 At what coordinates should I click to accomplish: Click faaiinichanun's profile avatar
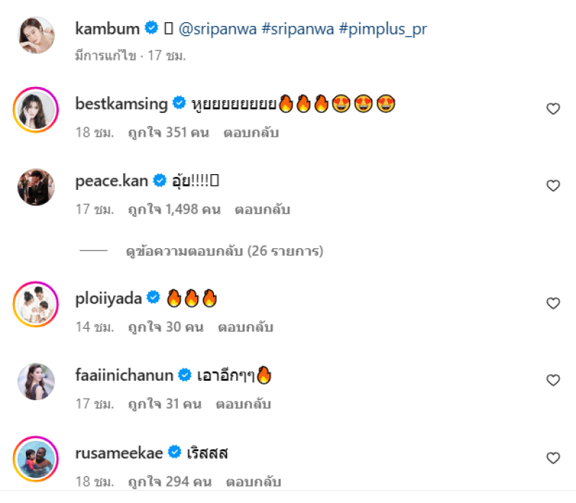coord(36,382)
